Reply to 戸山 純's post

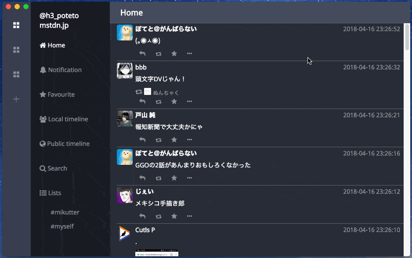pyautogui.click(x=142, y=140)
